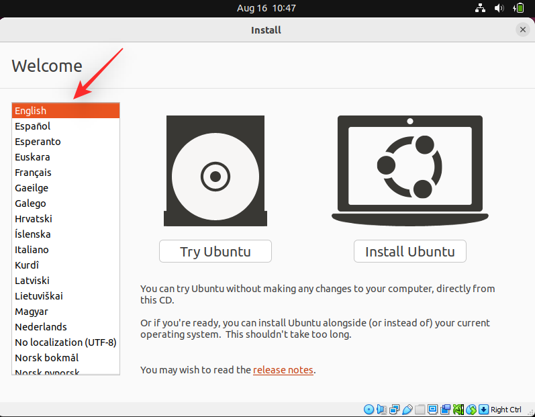Click VirtualBox USB devices status icon

(407, 409)
